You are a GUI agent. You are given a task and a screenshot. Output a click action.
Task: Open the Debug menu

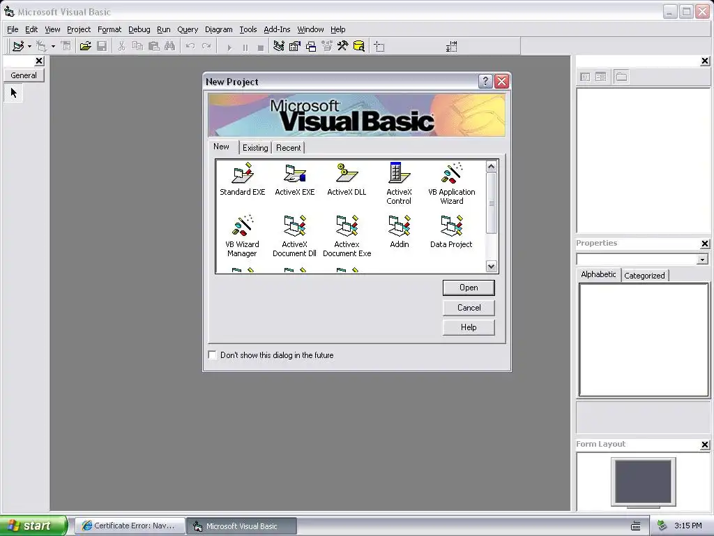139,29
